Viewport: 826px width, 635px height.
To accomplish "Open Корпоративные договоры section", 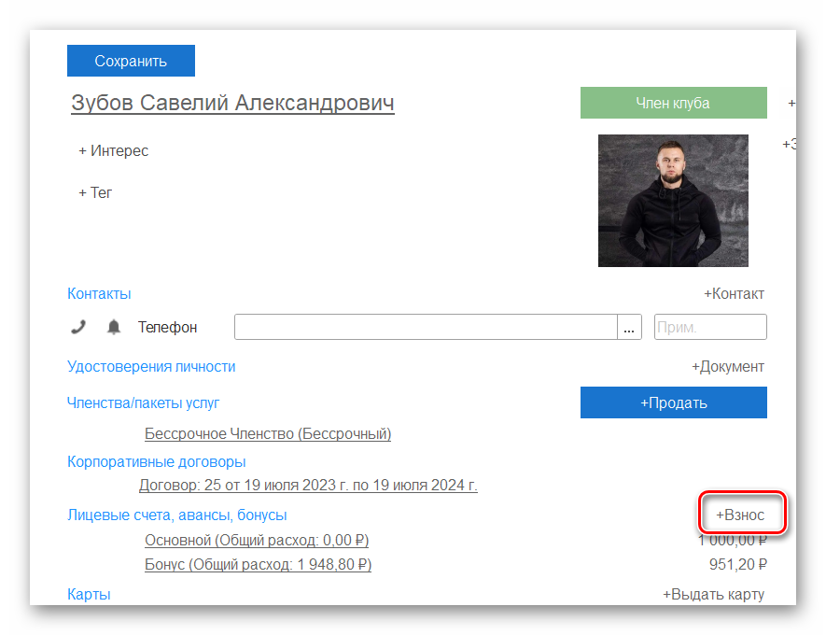I will 157,461.
